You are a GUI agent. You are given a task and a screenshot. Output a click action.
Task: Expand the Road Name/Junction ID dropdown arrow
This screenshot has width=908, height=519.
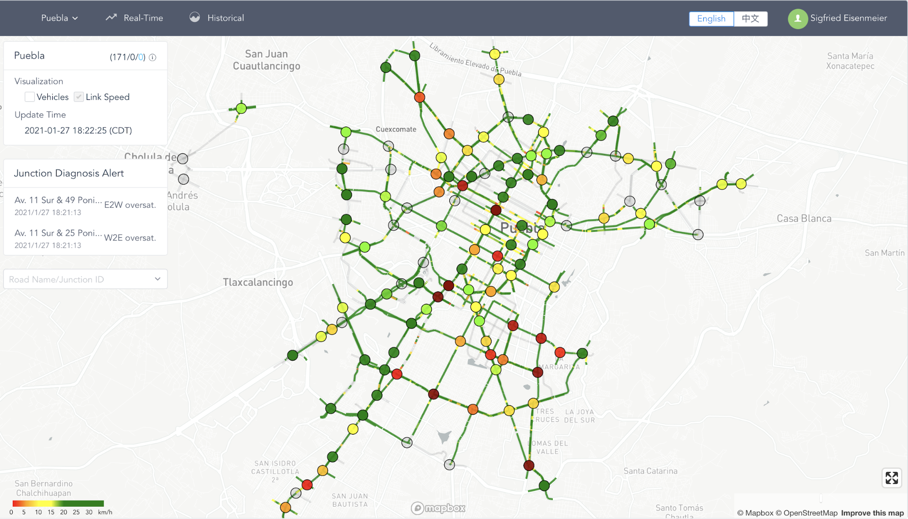pos(158,279)
